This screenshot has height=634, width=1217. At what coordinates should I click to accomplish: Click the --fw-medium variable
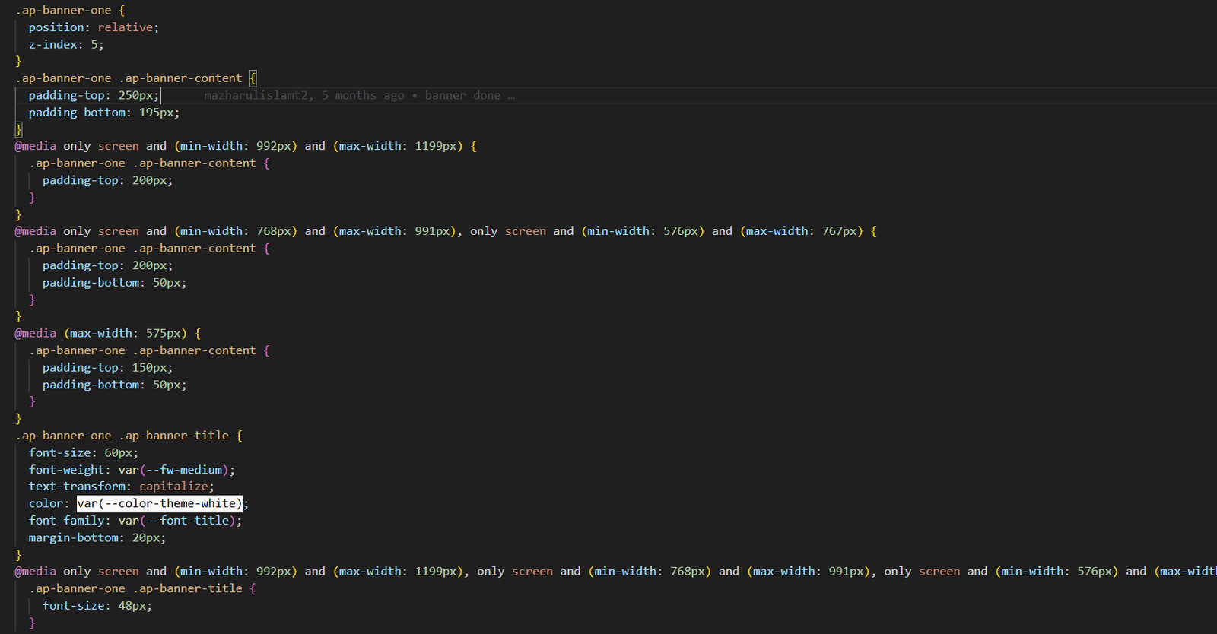185,470
